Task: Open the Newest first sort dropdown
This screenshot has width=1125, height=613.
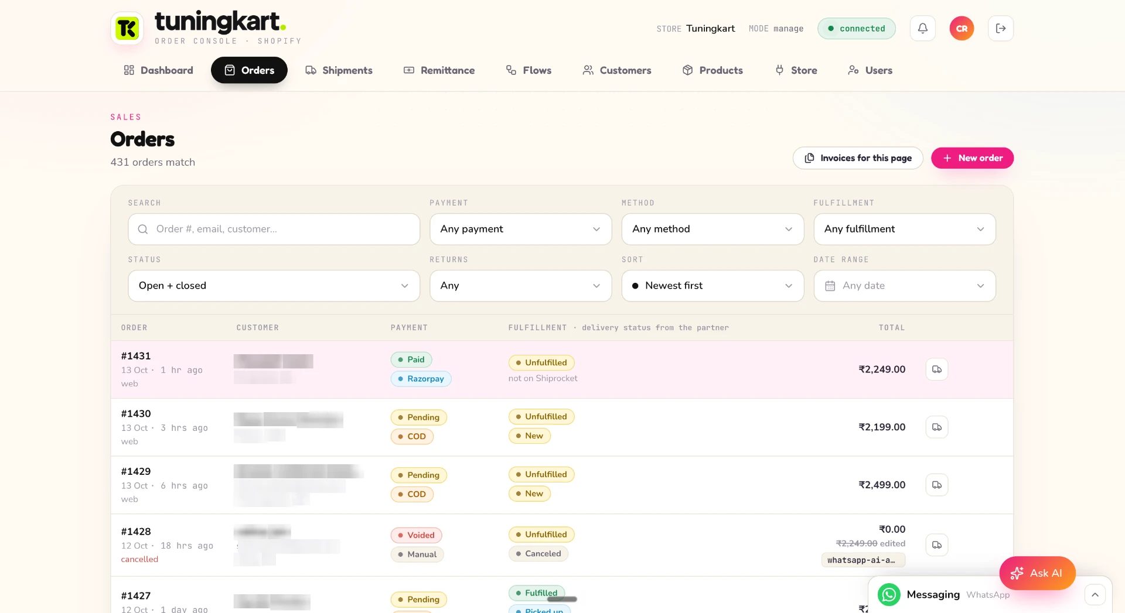Action: [x=712, y=286]
